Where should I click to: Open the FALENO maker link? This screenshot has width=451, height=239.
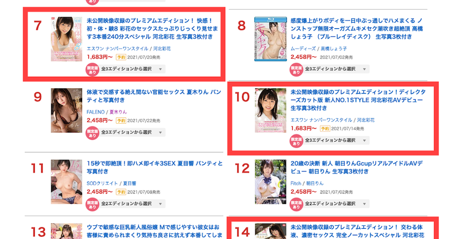[x=96, y=112]
